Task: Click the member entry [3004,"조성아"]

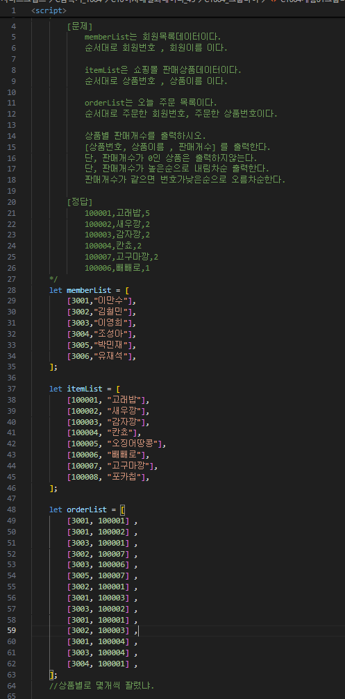Action: tap(101, 334)
